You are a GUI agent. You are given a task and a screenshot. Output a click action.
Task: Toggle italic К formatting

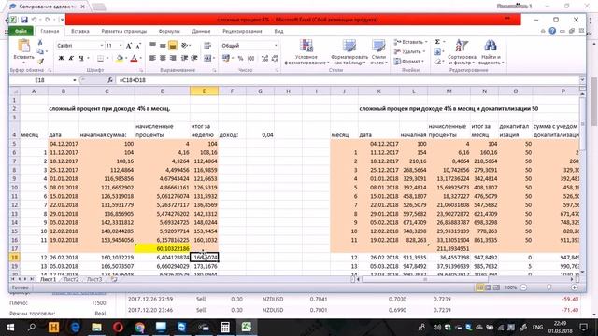click(71, 58)
